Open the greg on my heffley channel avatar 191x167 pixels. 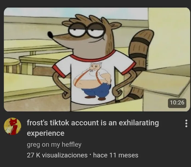pyautogui.click(x=12, y=126)
